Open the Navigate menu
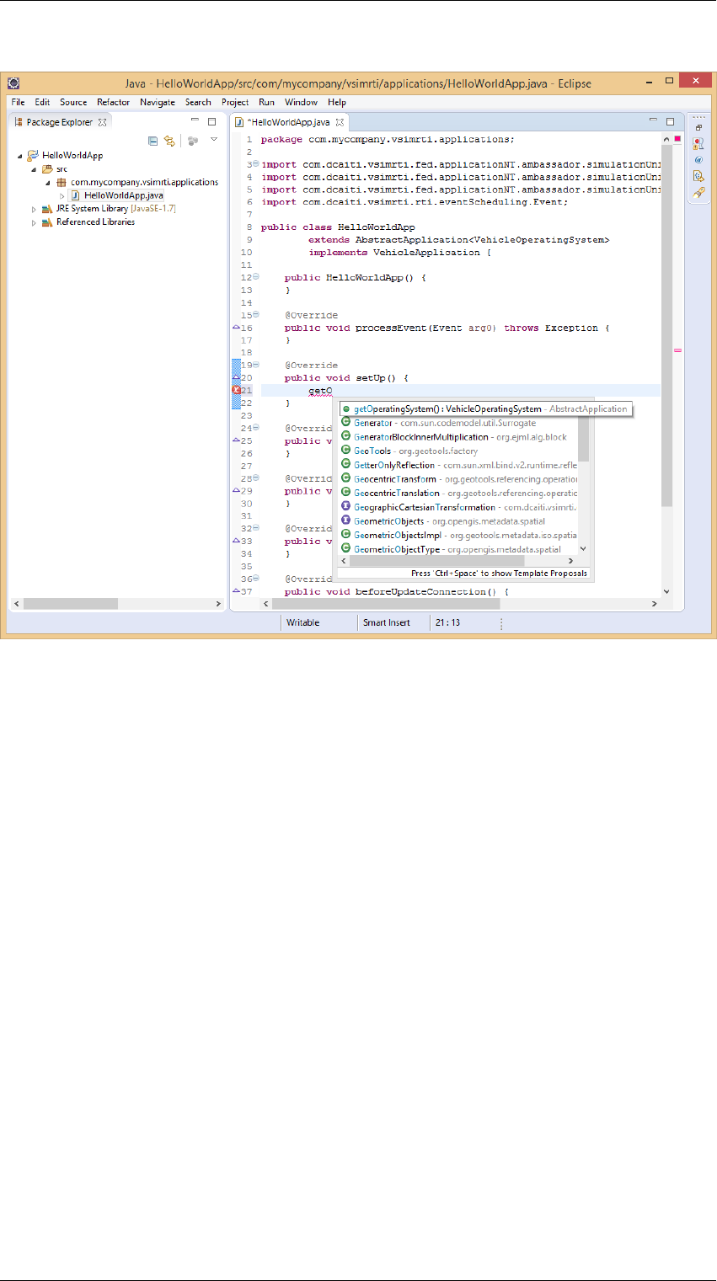This screenshot has width=717, height=1281. pyautogui.click(x=158, y=102)
